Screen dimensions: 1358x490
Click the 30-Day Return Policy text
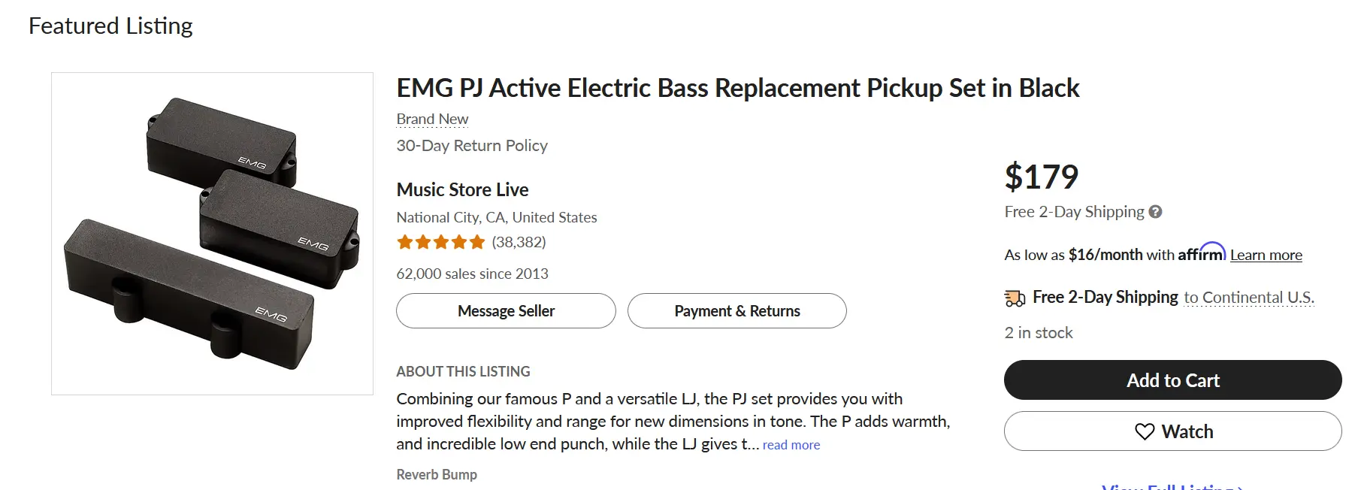click(472, 146)
